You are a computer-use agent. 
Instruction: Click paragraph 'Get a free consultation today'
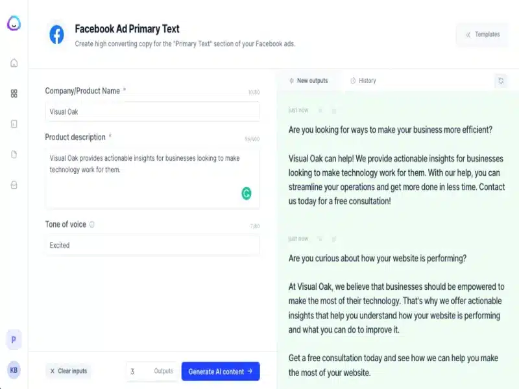point(393,365)
